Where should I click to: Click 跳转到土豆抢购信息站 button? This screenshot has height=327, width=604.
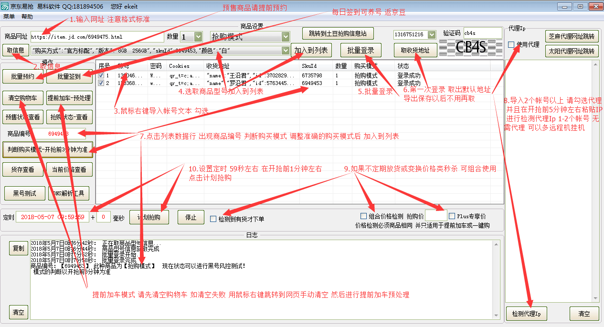click(x=338, y=33)
